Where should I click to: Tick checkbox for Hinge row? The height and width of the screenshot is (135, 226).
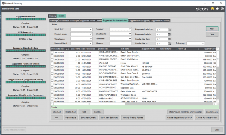(52, 63)
